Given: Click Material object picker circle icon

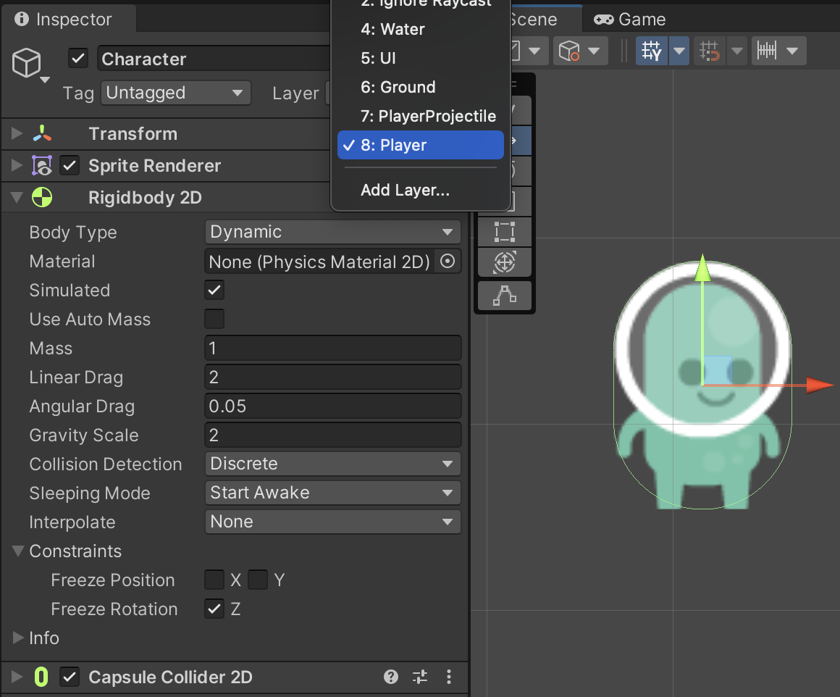Looking at the screenshot, I should [448, 262].
